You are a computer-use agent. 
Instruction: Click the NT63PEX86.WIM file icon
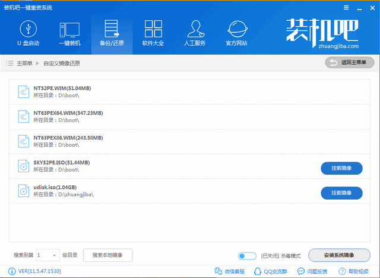[23, 141]
